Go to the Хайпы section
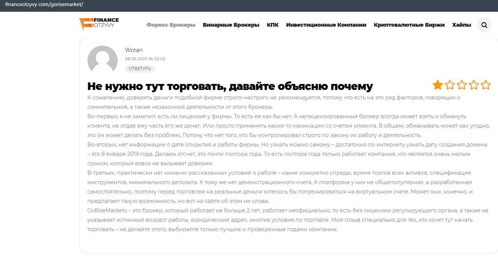The image size is (498, 256). pos(462,25)
